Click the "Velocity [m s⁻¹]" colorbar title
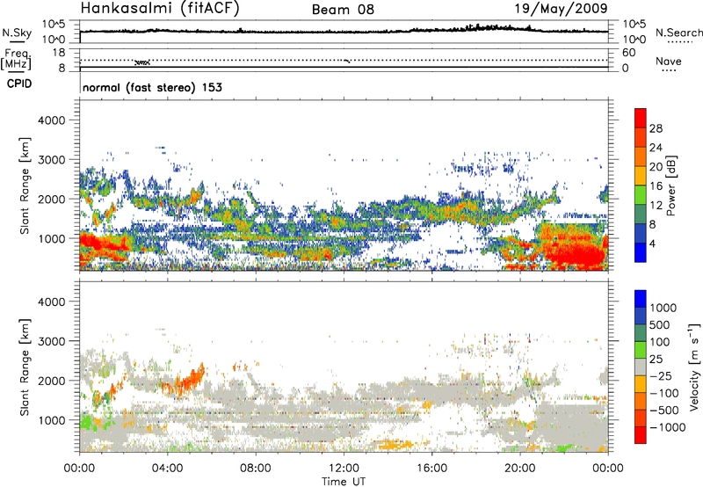Image resolution: width=703 pixels, height=487 pixels. tap(694, 367)
